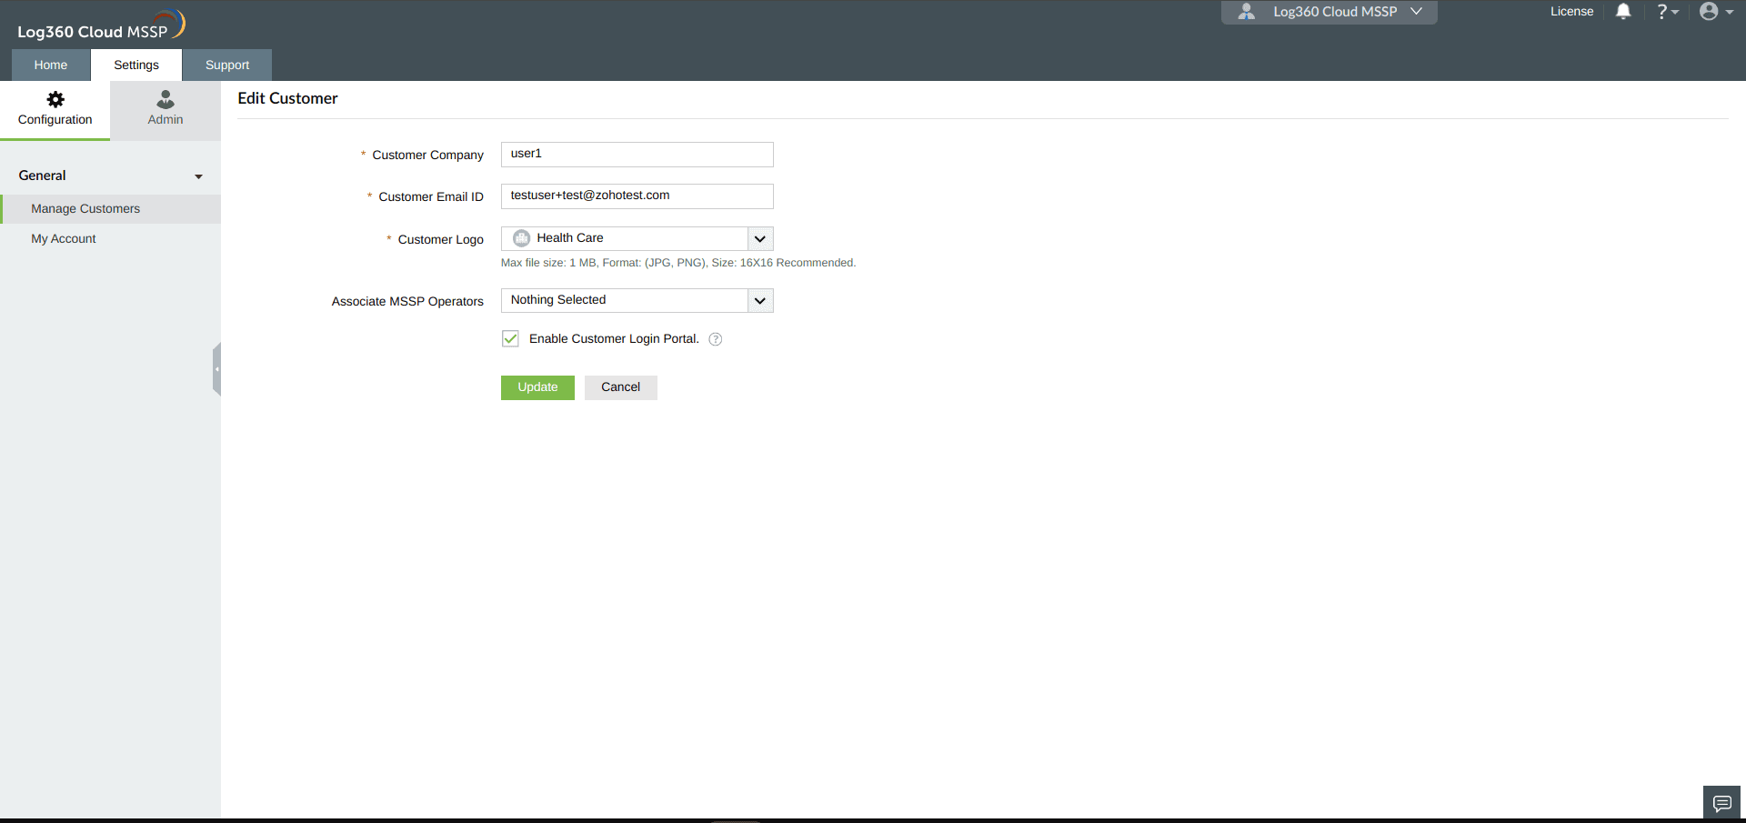Click the Health Care logo thumbnail icon
Image resolution: width=1746 pixels, height=823 pixels.
pos(520,237)
